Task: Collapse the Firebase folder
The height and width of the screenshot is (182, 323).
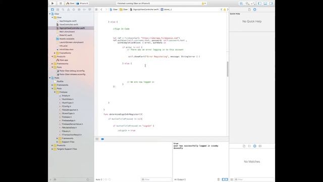Action: tap(55, 92)
